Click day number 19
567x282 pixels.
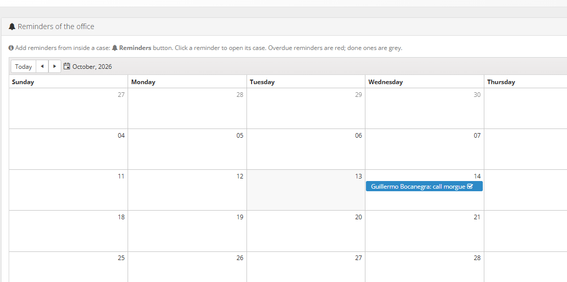240,217
